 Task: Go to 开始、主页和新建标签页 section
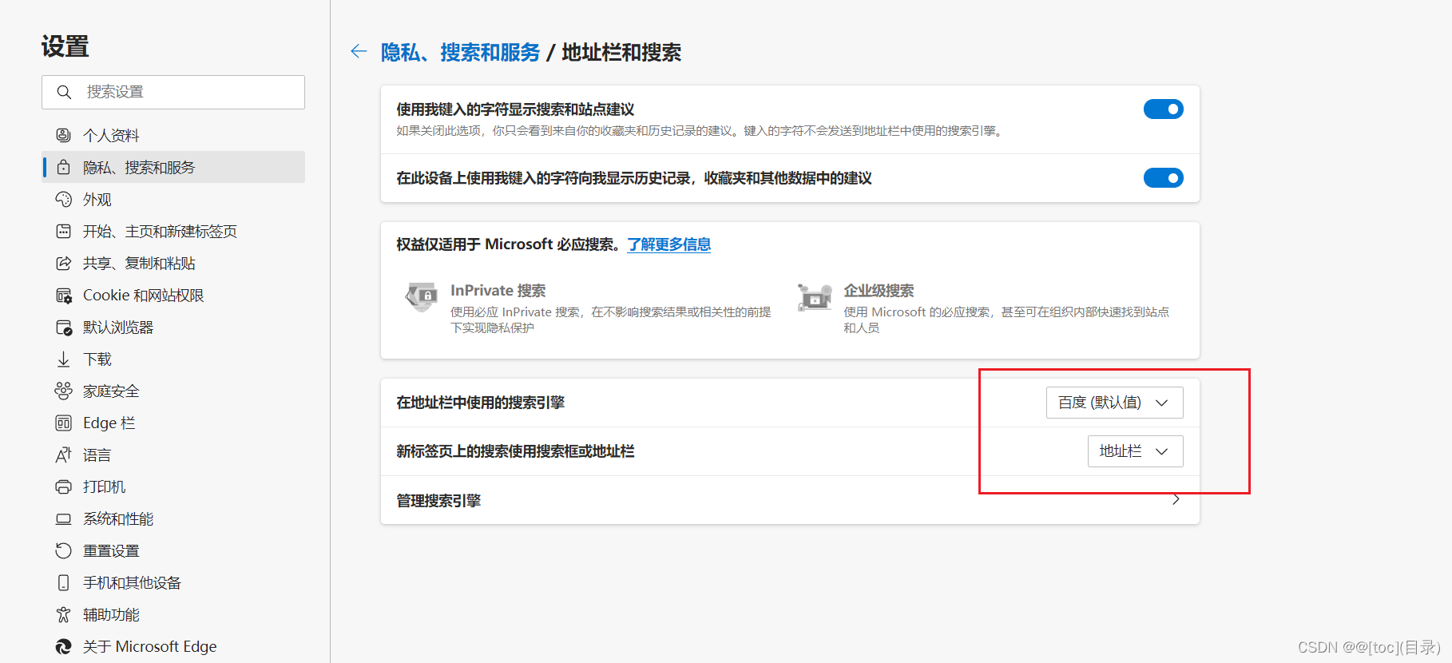[x=173, y=231]
